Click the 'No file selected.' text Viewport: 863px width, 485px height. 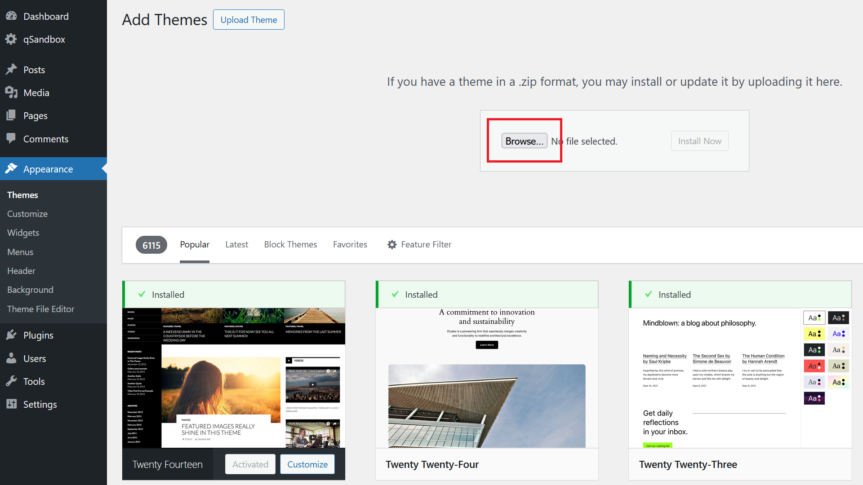[x=584, y=141]
